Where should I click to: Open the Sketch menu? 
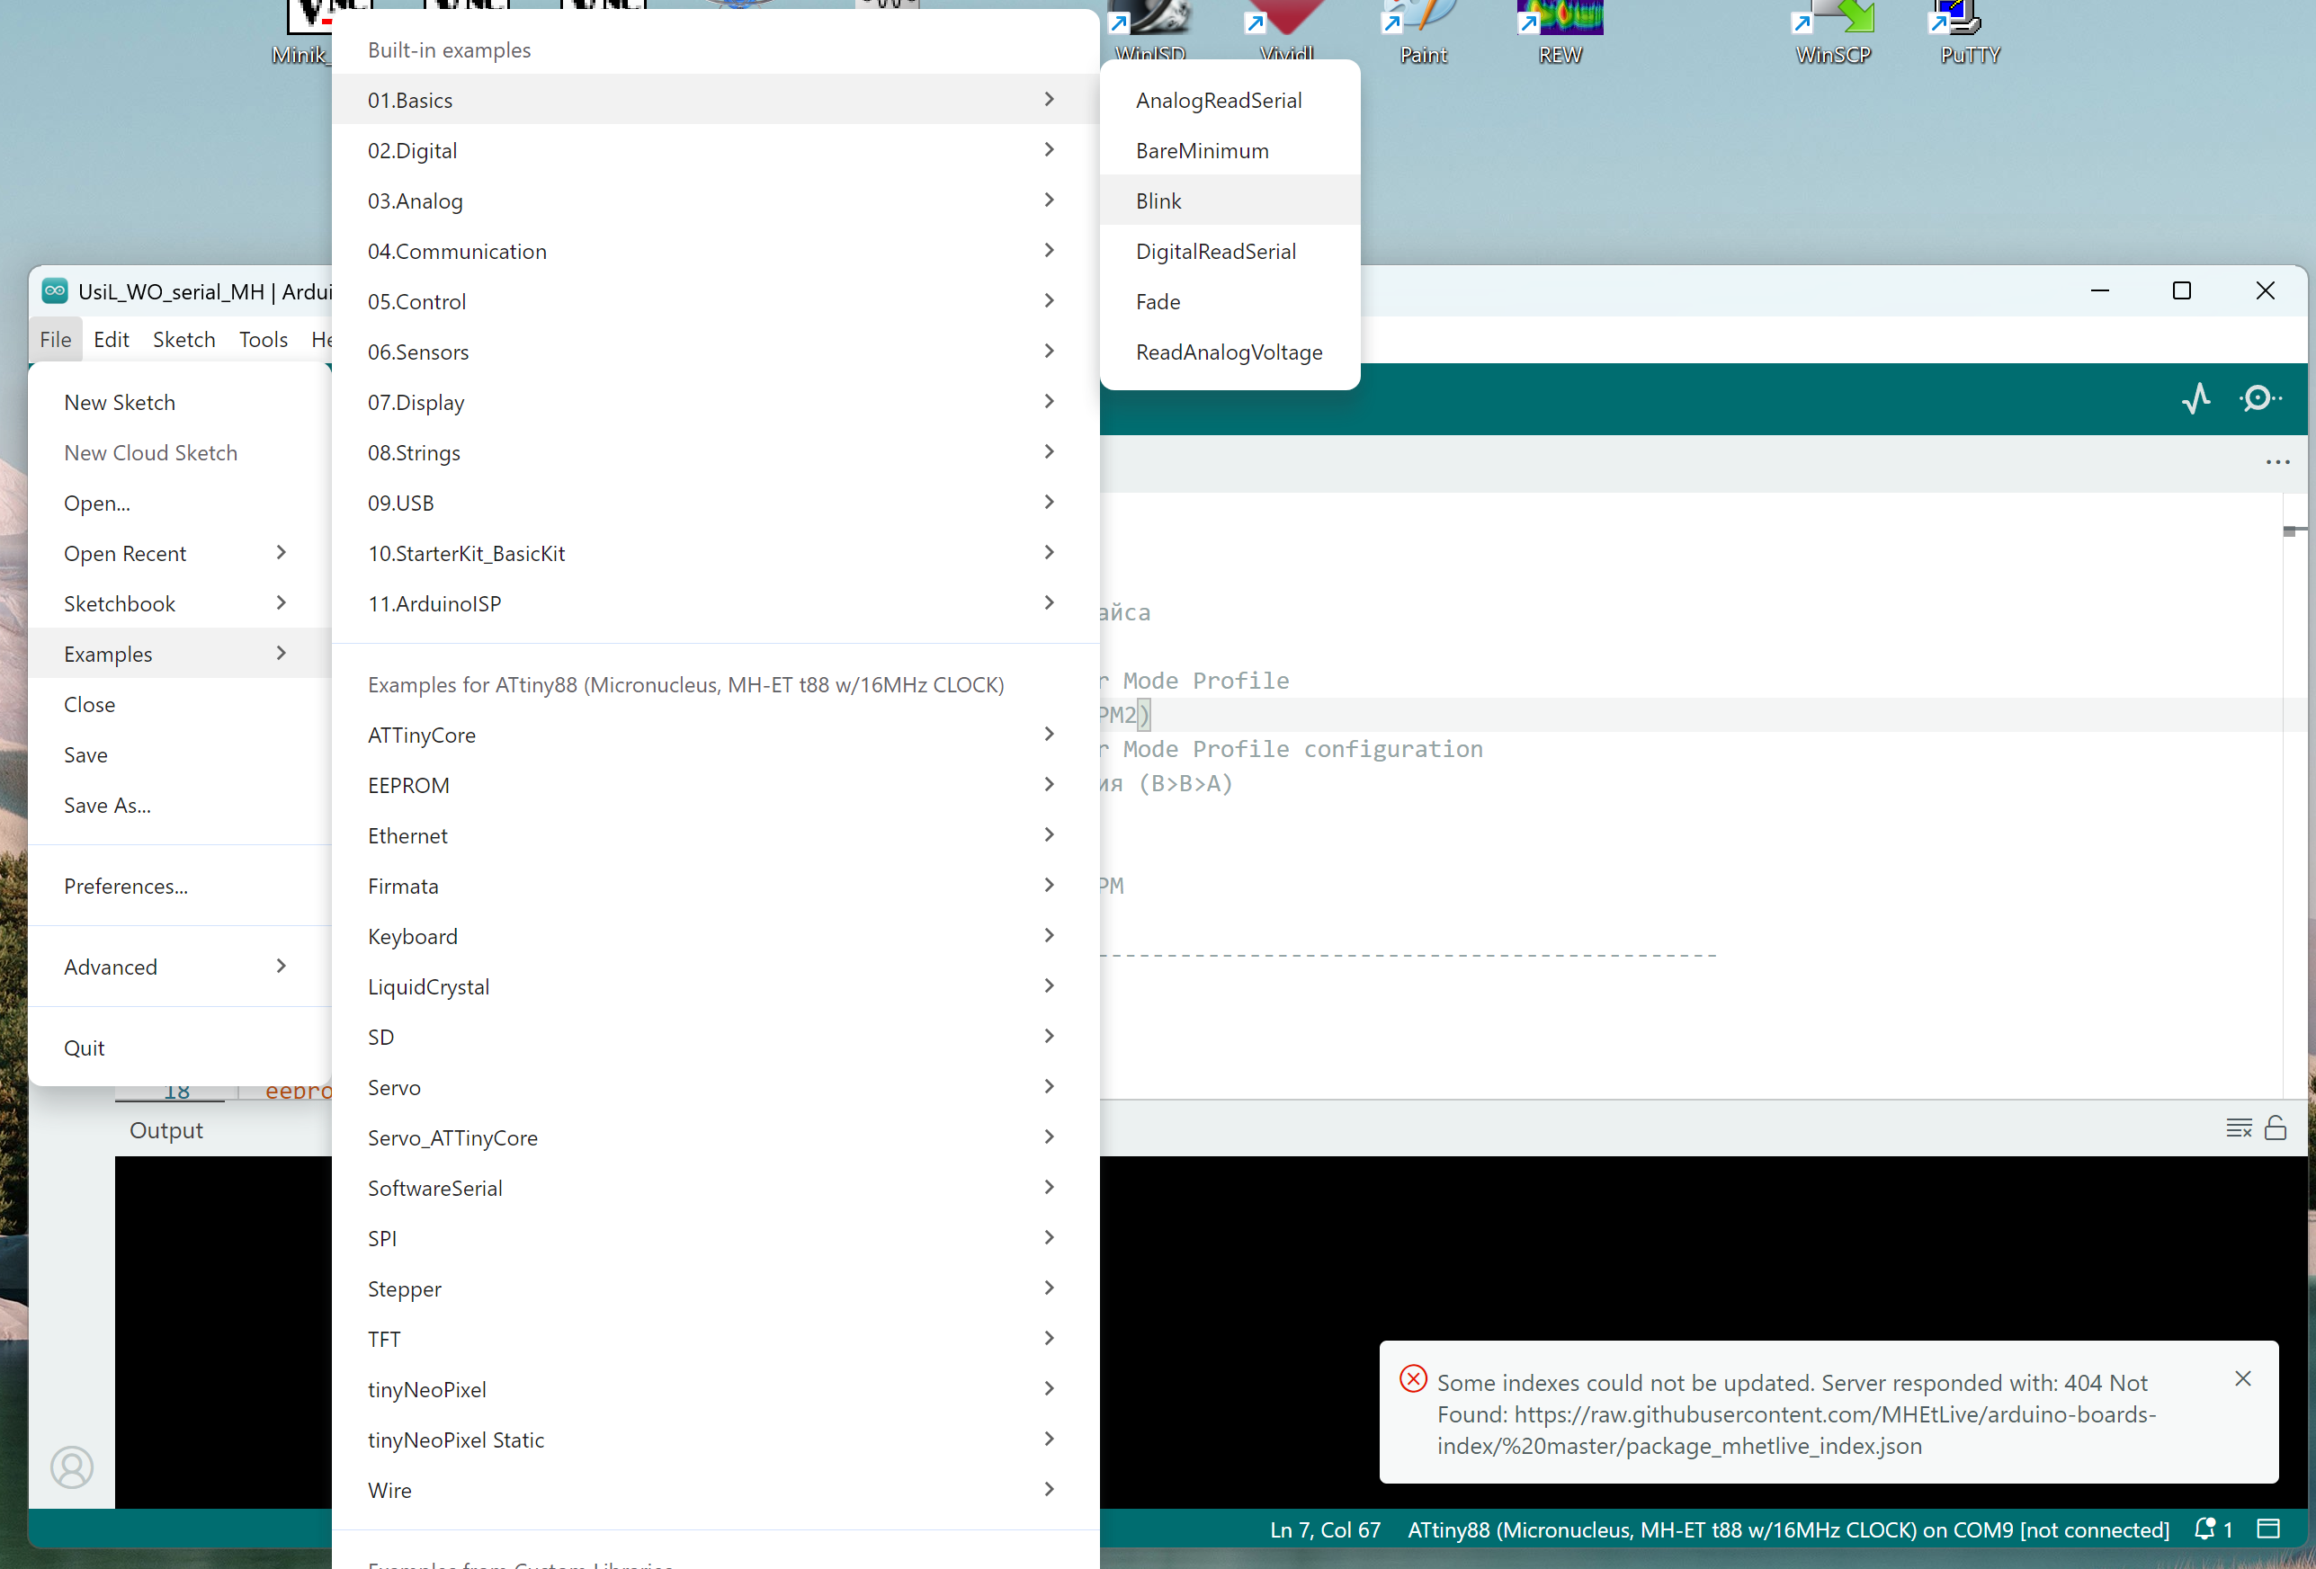(183, 340)
